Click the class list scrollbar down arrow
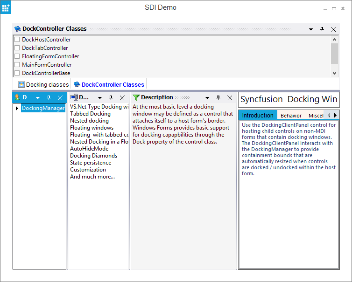The image size is (352, 282). pyautogui.click(x=334, y=73)
